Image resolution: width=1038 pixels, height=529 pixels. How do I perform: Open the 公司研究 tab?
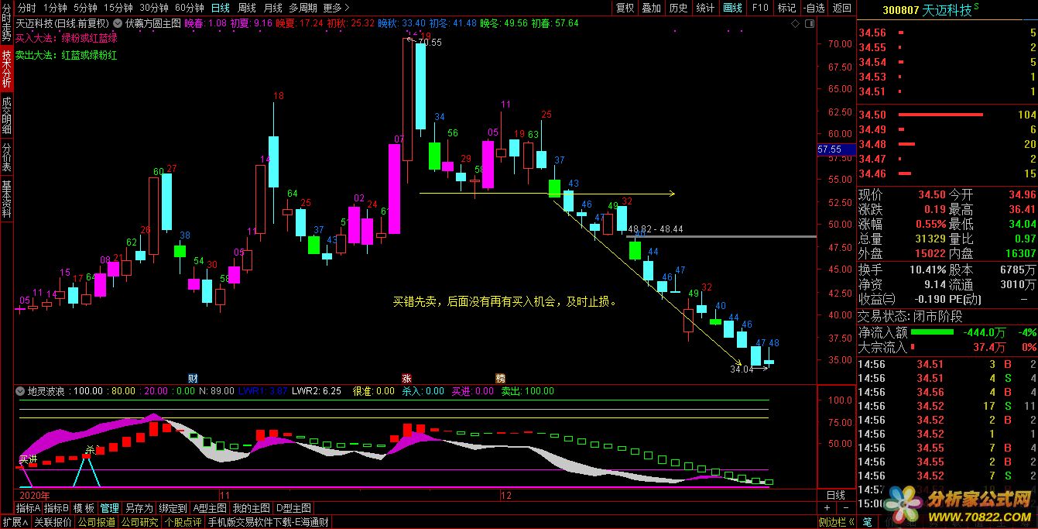[x=140, y=522]
